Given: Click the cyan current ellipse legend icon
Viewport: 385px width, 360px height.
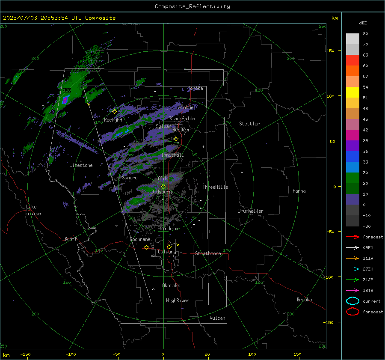Looking at the screenshot, I should tap(352, 301).
